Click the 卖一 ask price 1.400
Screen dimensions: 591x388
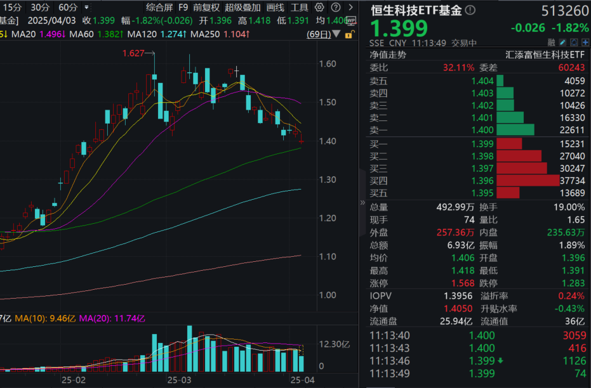tap(482, 130)
